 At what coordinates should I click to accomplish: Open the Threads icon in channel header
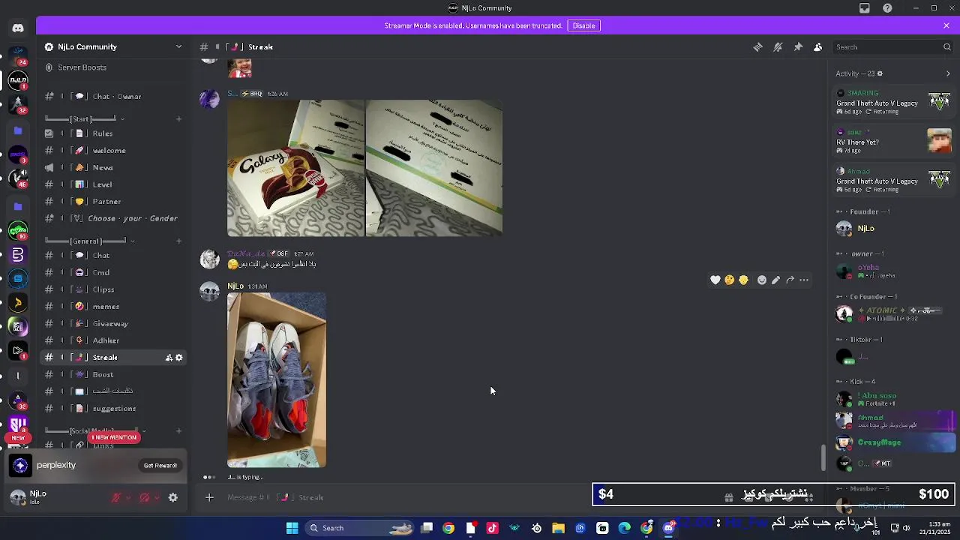coord(757,46)
